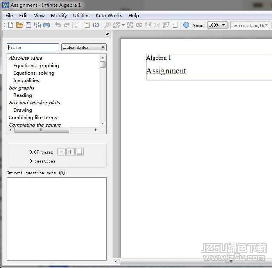Select the Equations, solving topic

click(x=34, y=73)
